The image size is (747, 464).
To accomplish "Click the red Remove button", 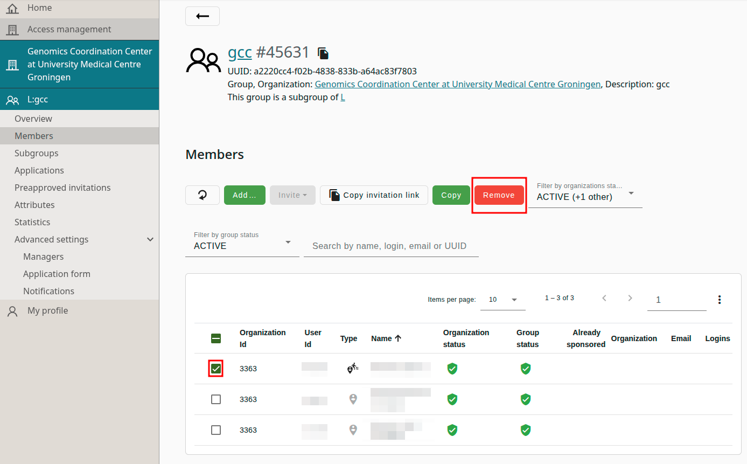I will click(x=499, y=195).
